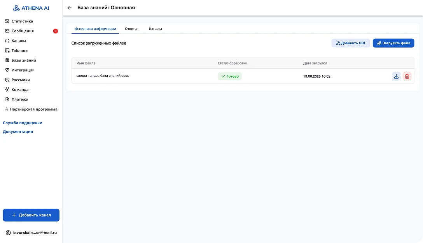Screen dimensions: 423x243
Task: Open Платежи in the sidebar
Action: tap(20, 99)
